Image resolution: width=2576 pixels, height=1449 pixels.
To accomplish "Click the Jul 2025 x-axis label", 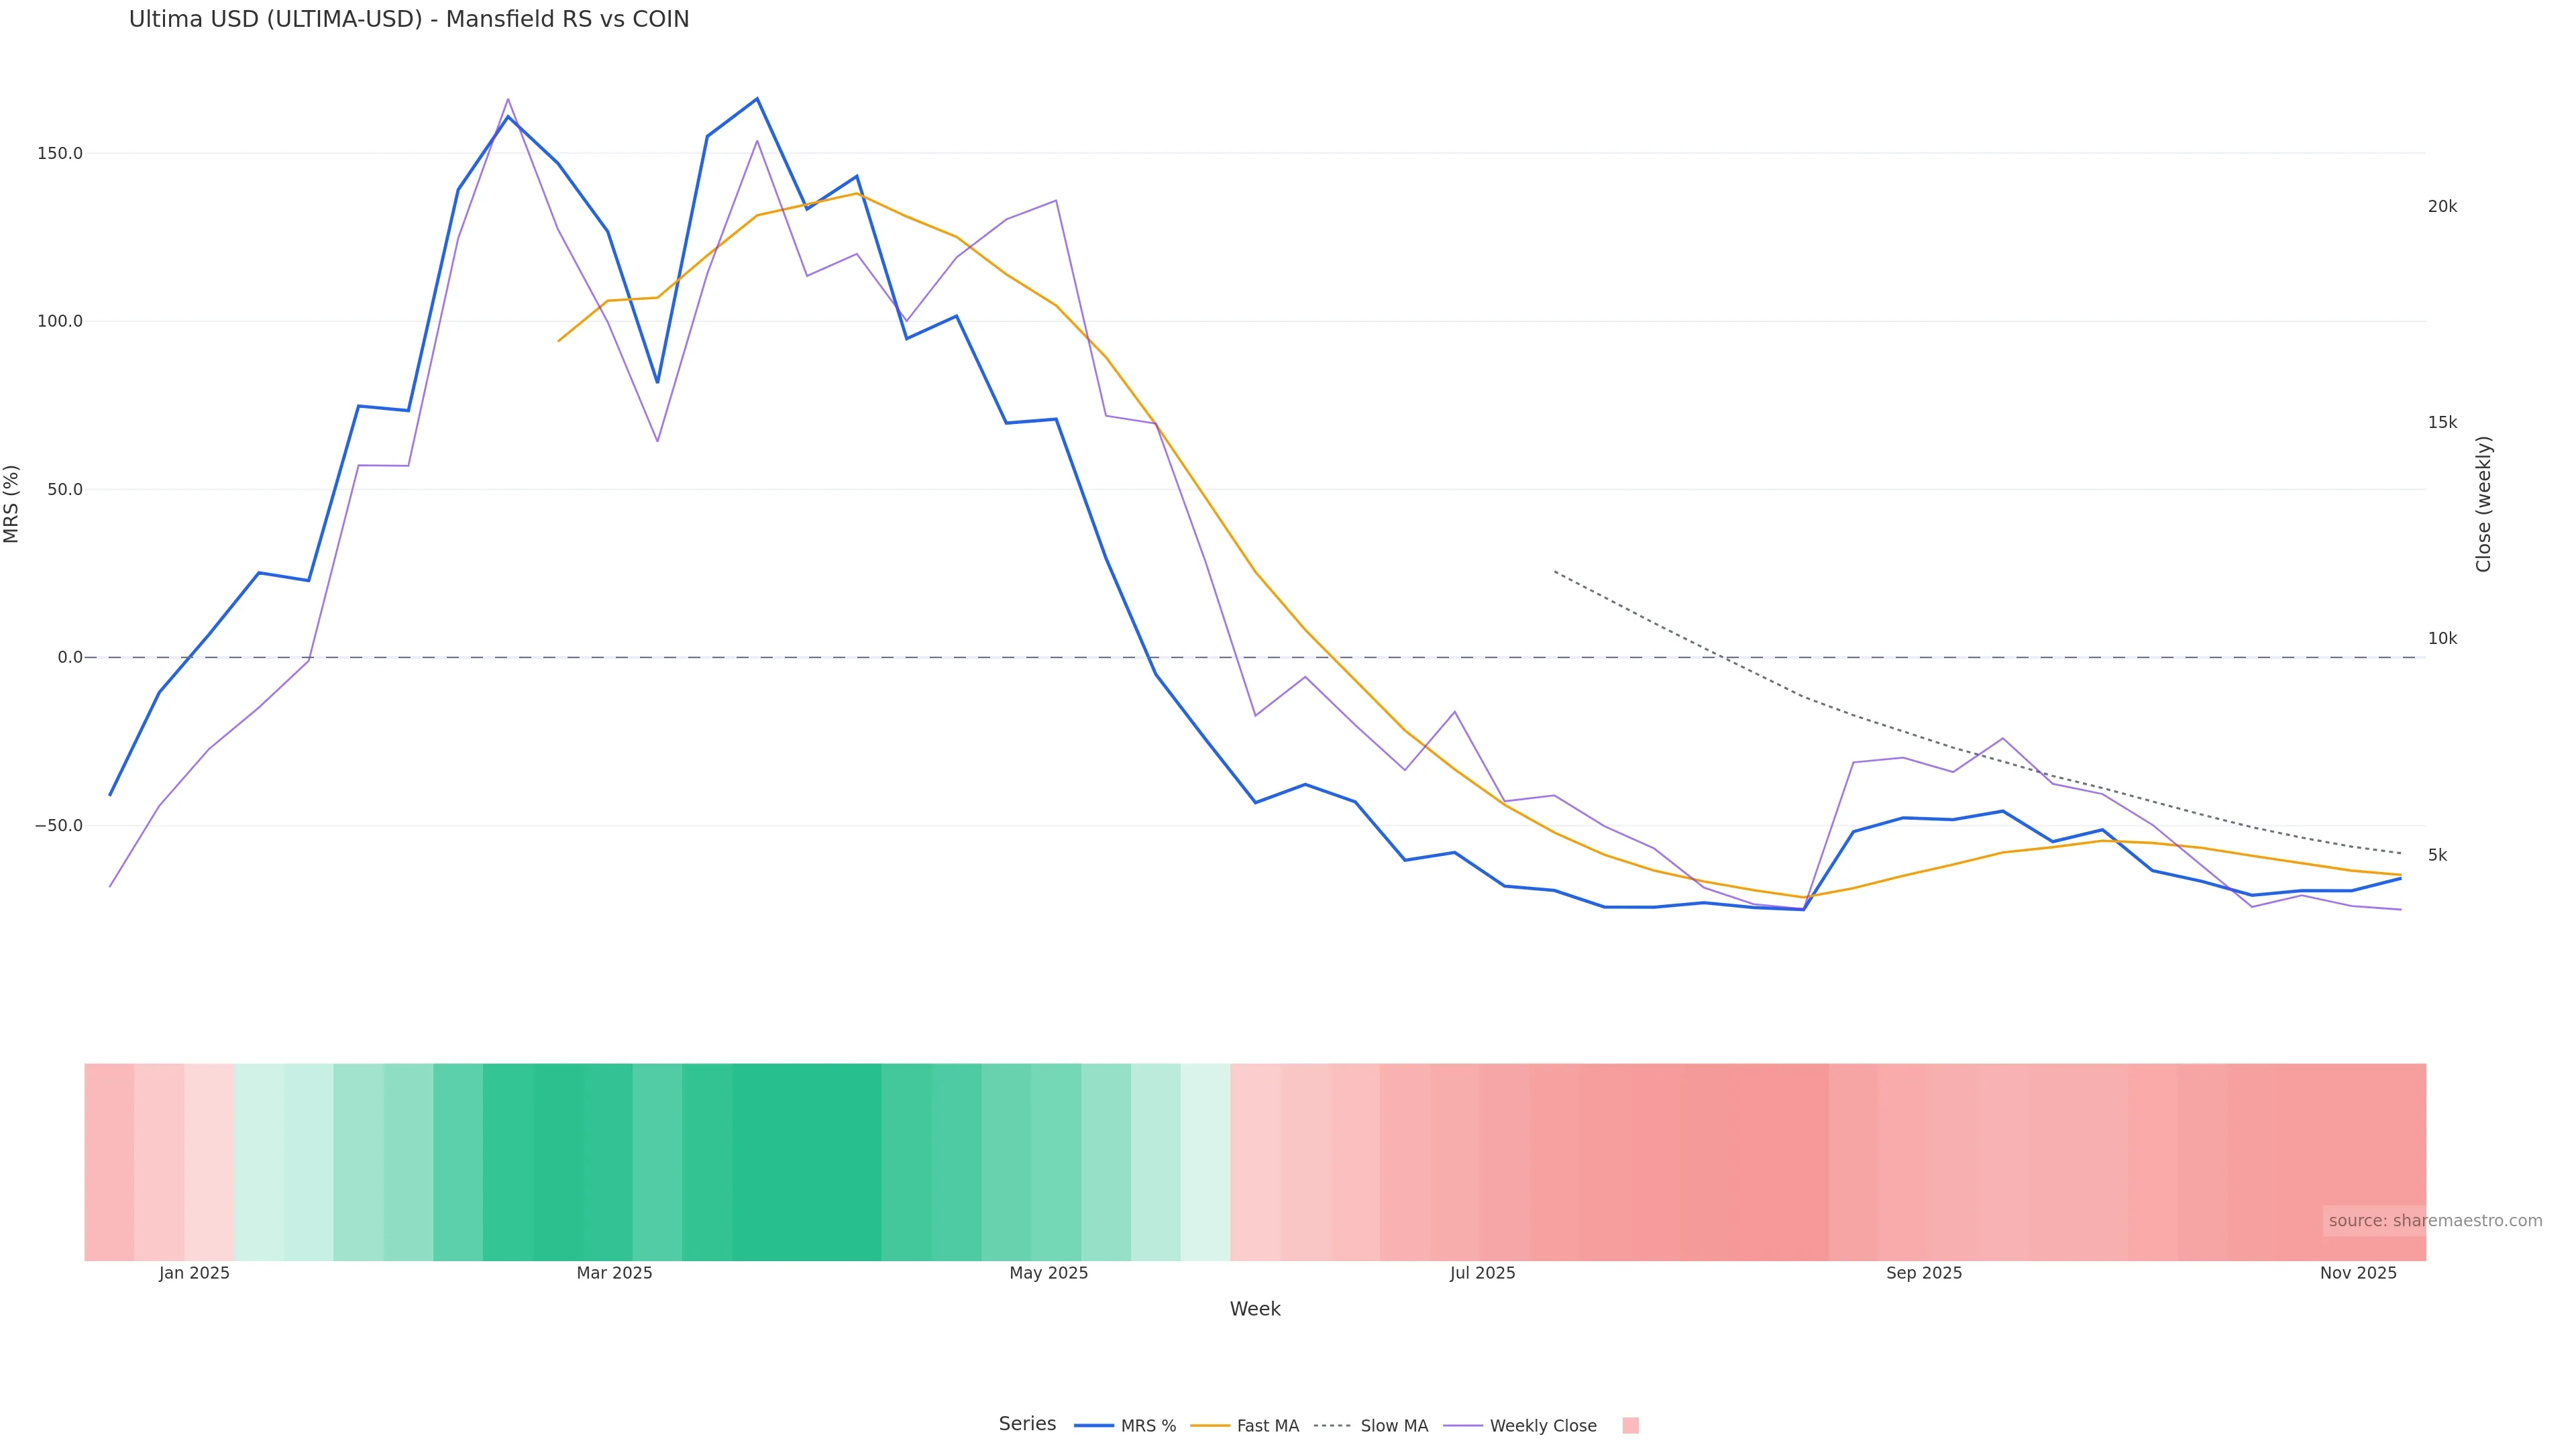I will [1482, 1273].
